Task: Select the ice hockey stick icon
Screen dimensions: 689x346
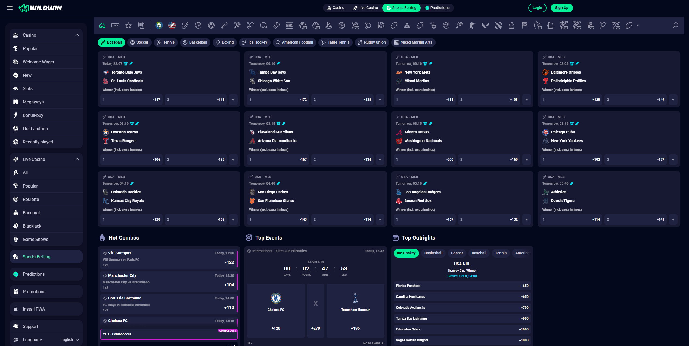Action: (x=185, y=26)
